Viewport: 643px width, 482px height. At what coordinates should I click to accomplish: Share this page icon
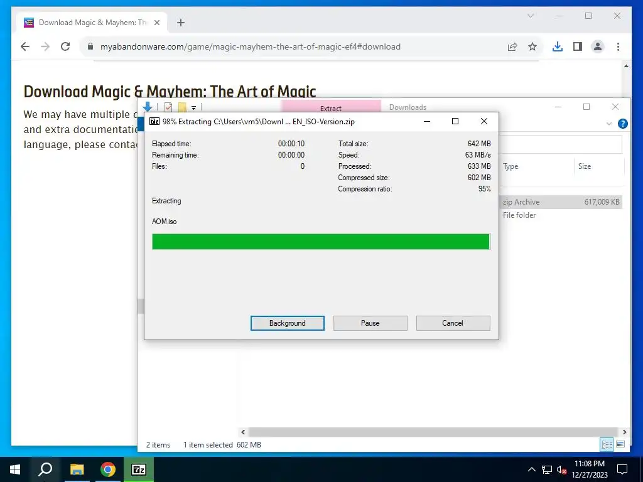tap(512, 46)
